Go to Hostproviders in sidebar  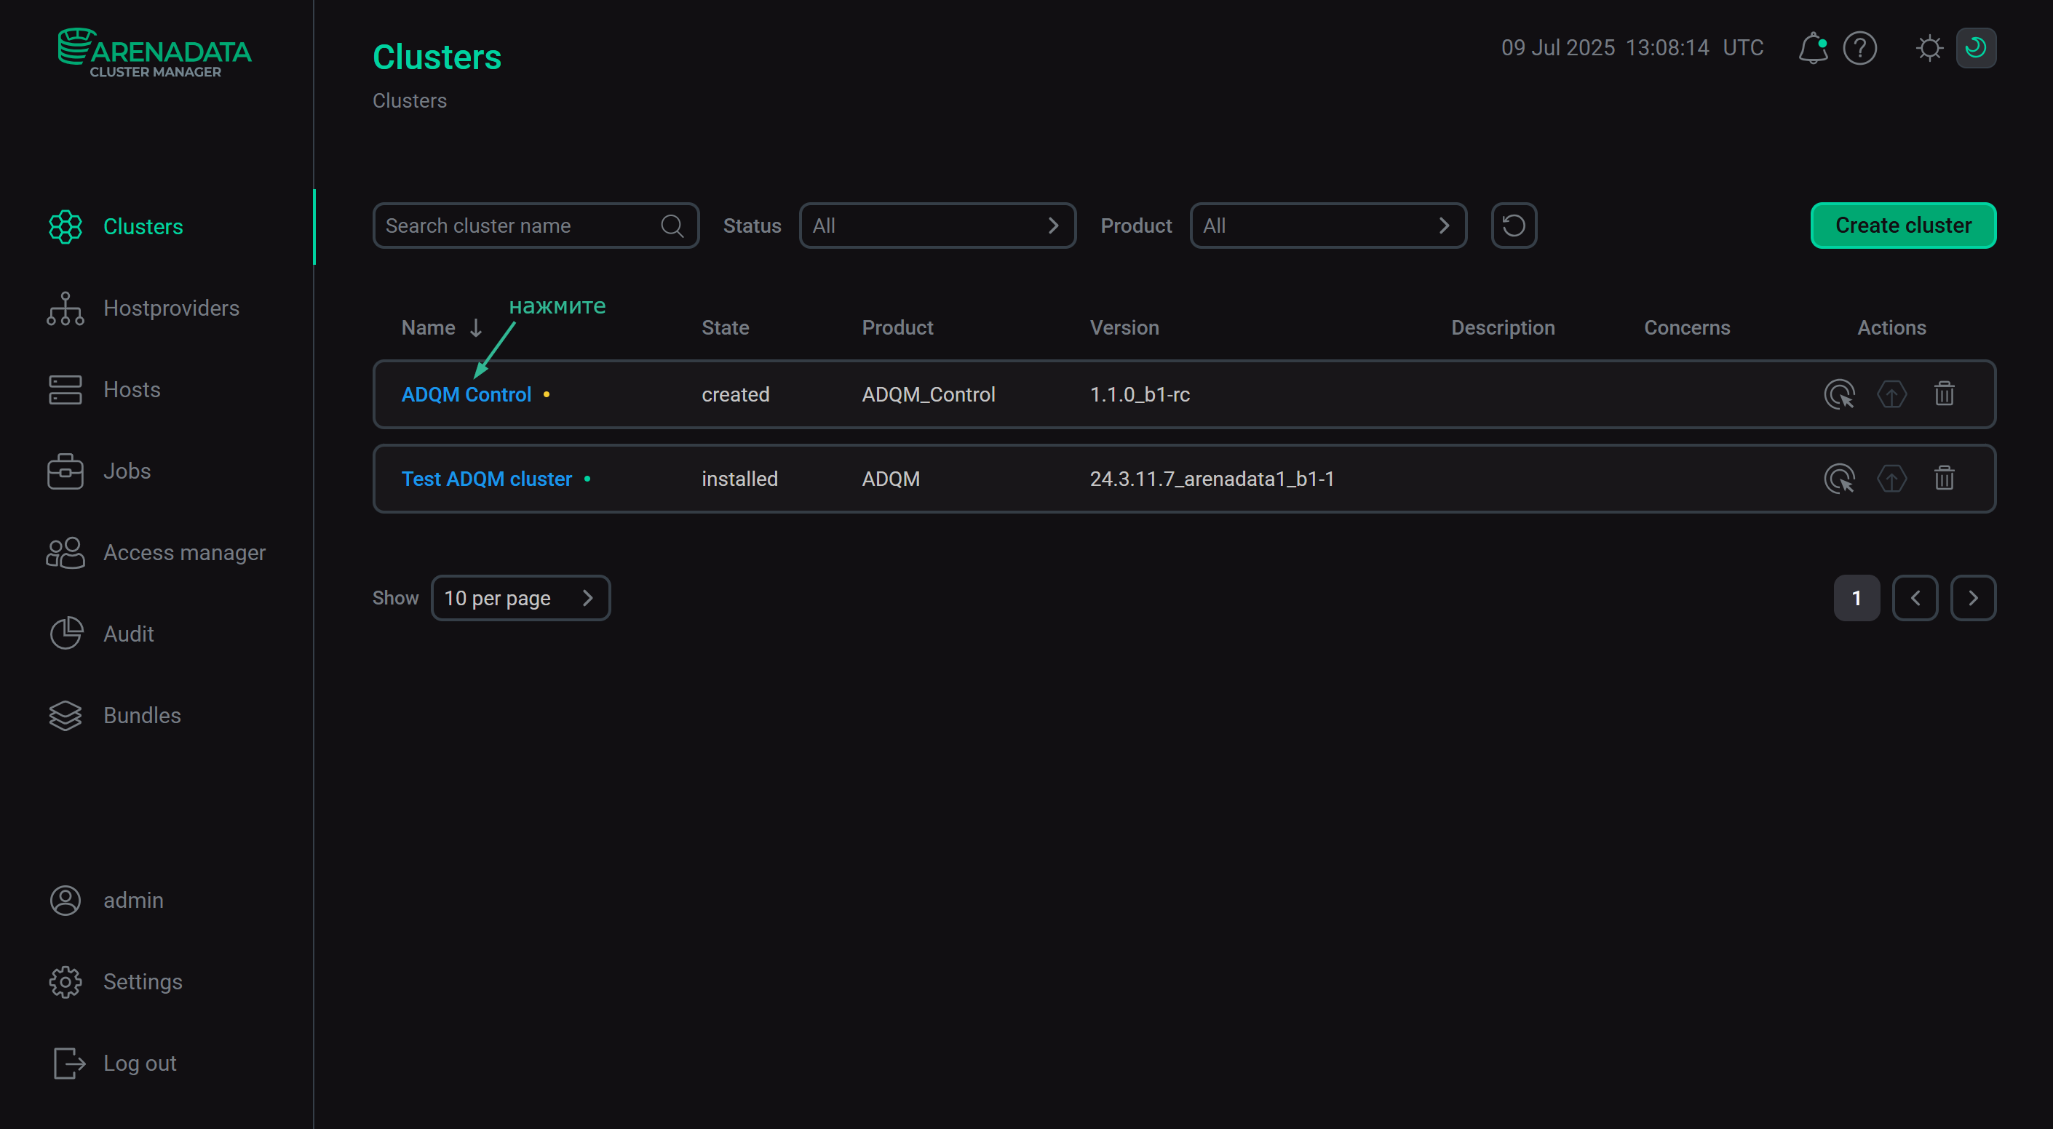170,308
